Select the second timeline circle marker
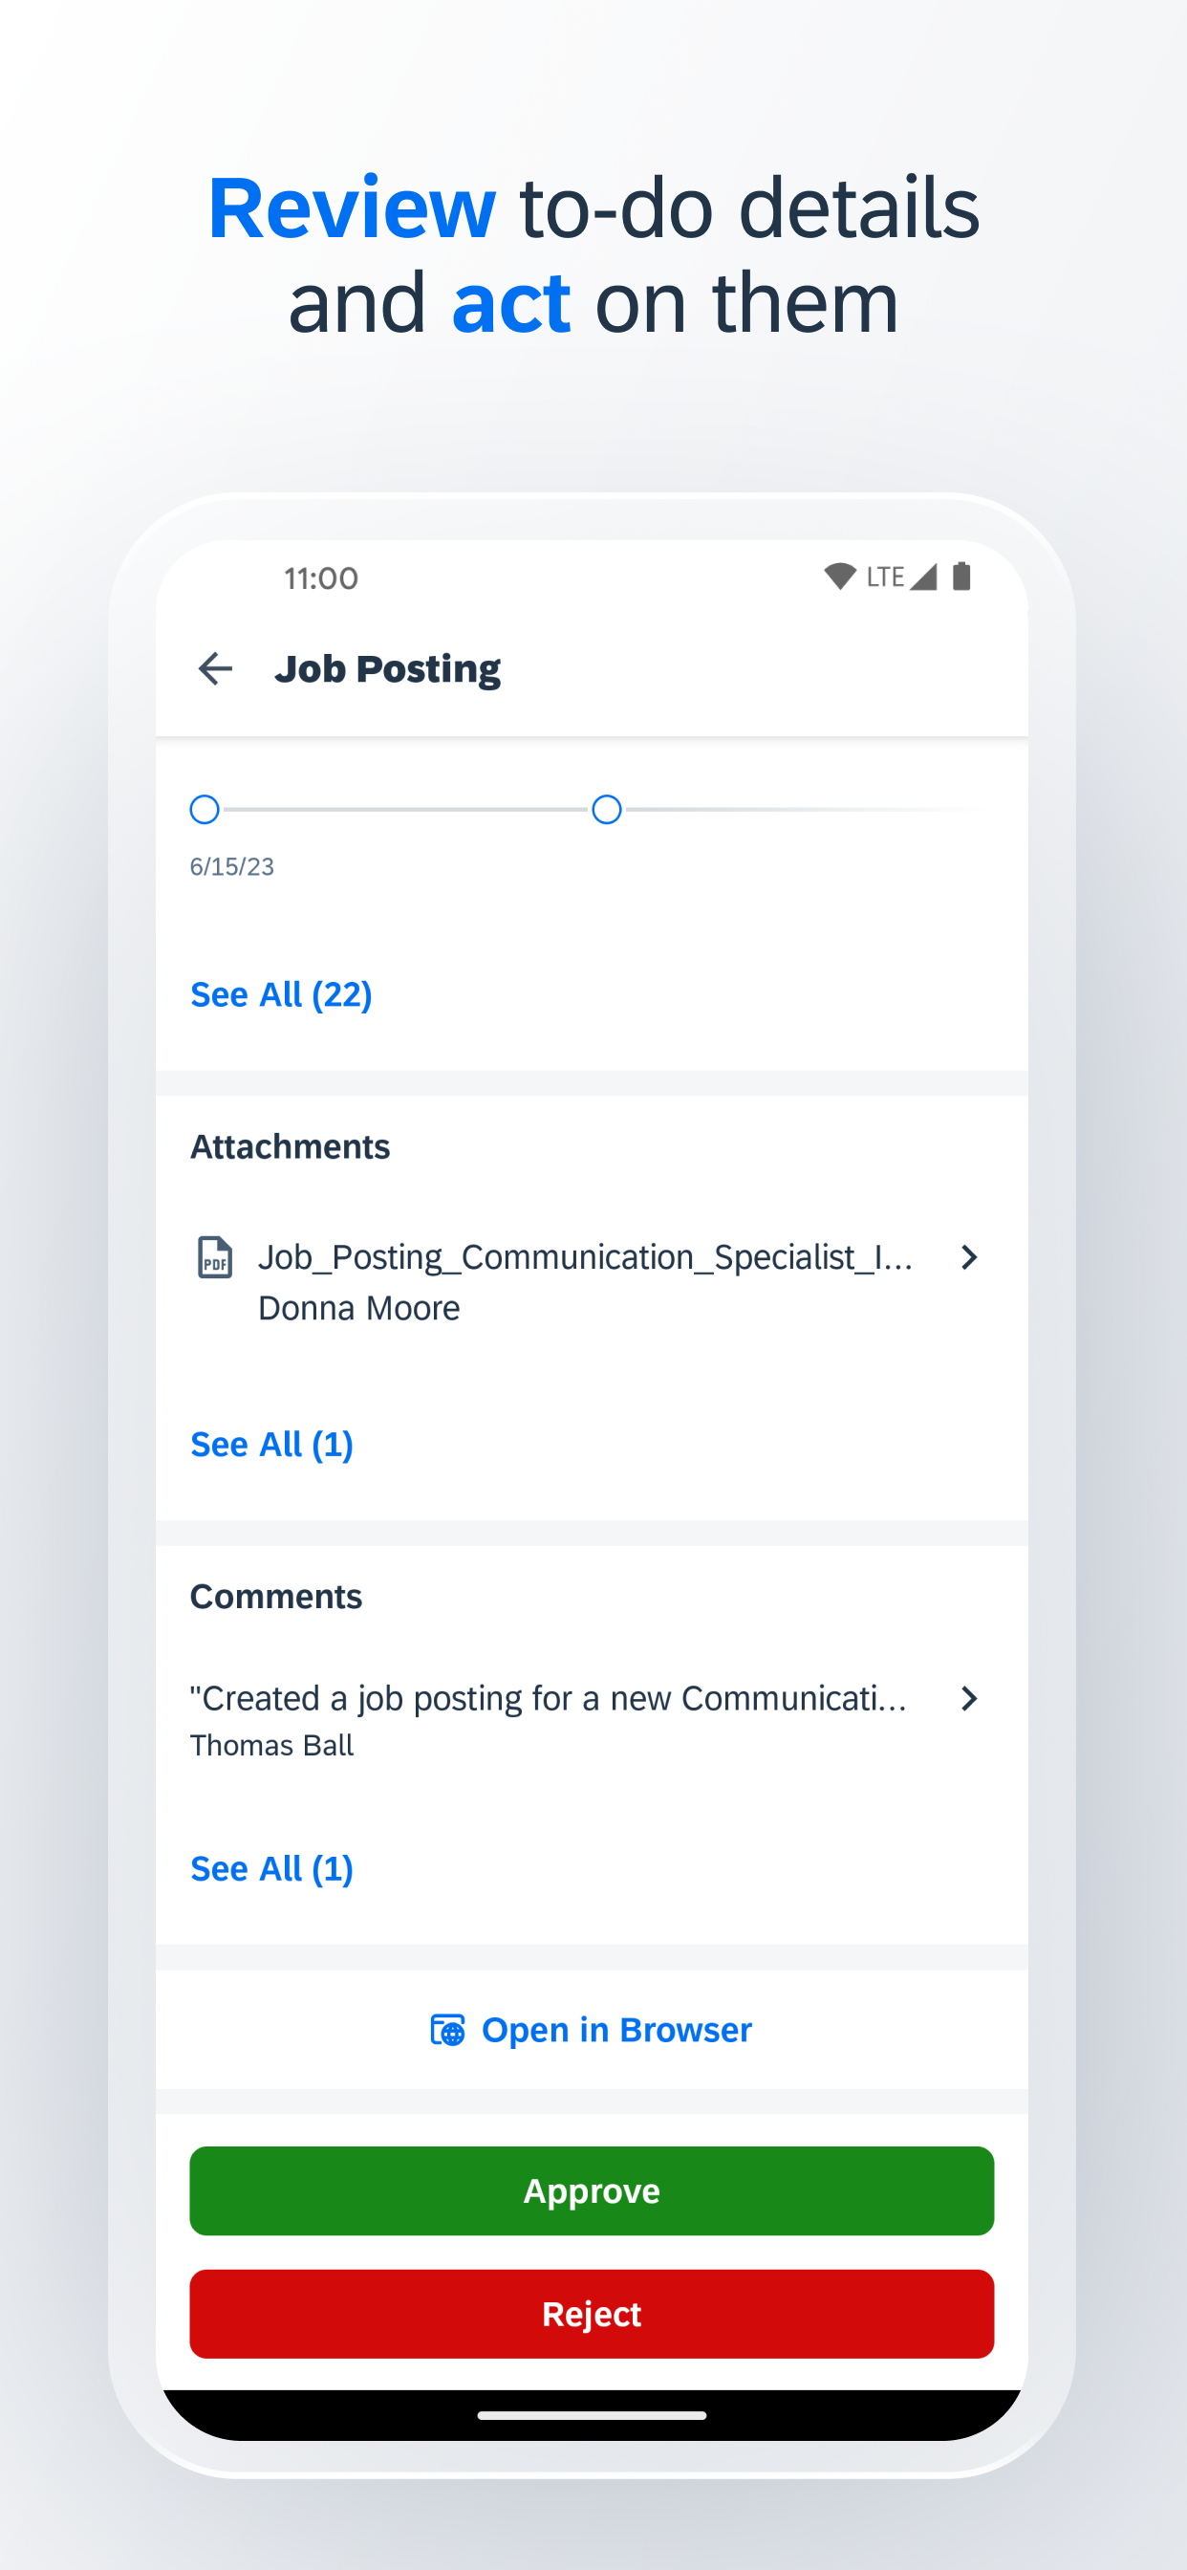The image size is (1187, 2570). point(607,809)
